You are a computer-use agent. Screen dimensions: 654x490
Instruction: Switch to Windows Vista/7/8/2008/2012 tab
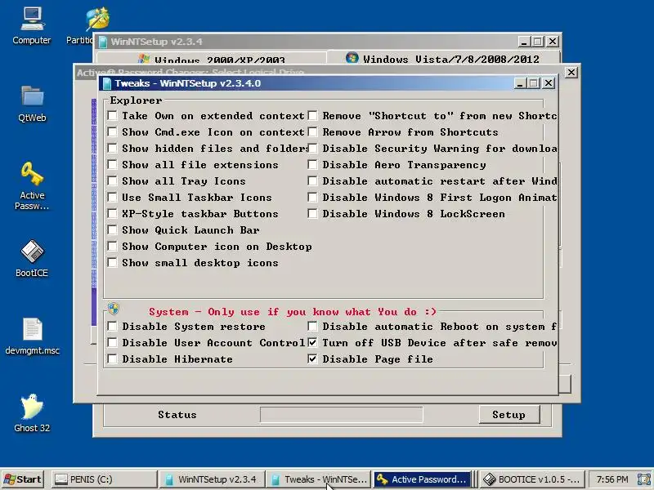443,57
